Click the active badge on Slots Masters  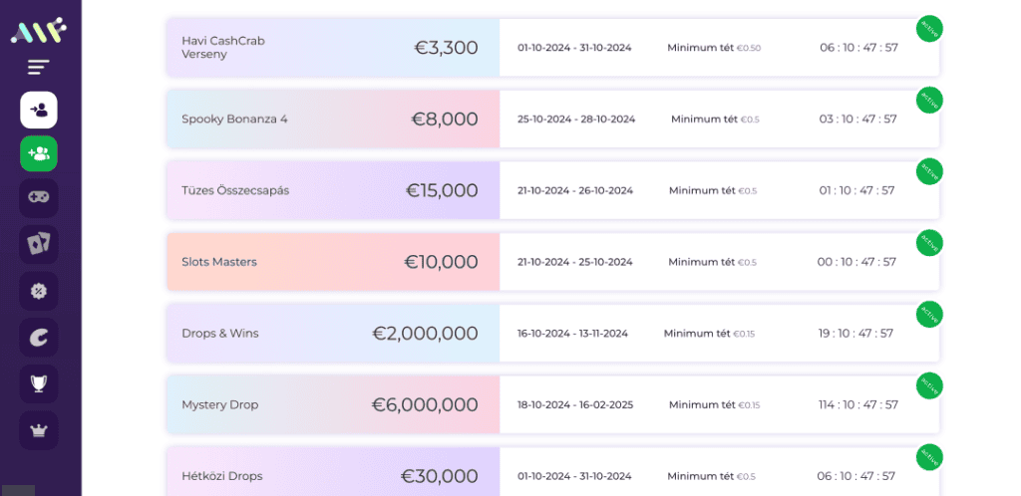929,242
